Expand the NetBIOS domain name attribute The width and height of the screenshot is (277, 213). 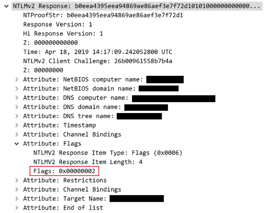point(16,89)
